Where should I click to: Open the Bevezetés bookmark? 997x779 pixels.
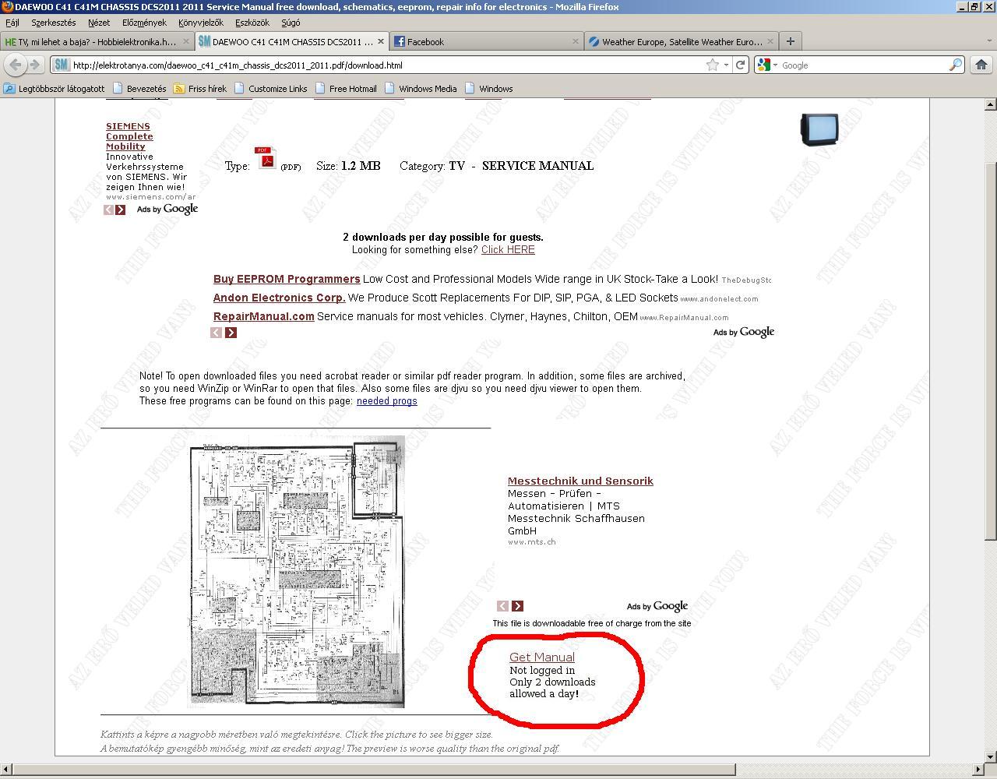(139, 89)
